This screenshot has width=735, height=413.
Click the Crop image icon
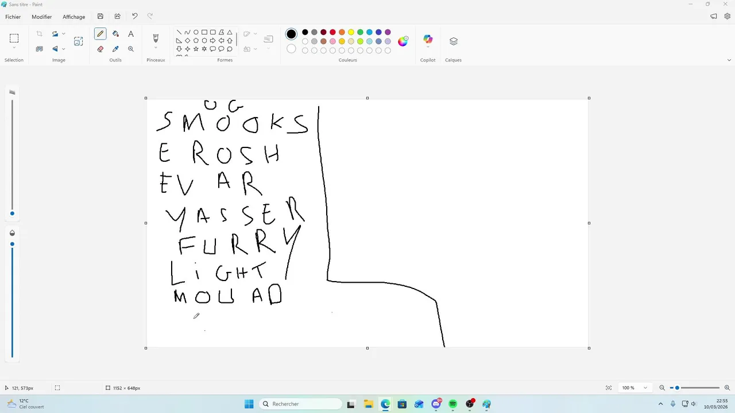[39, 34]
